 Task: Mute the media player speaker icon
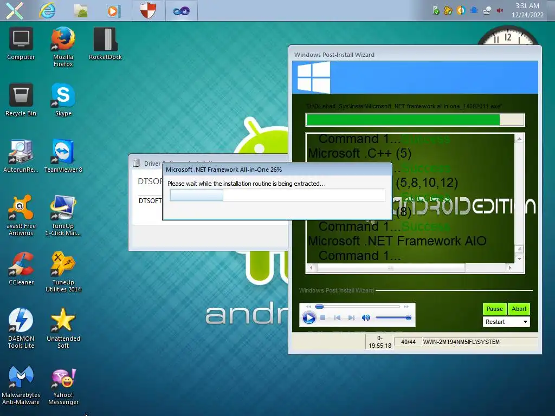coord(366,317)
